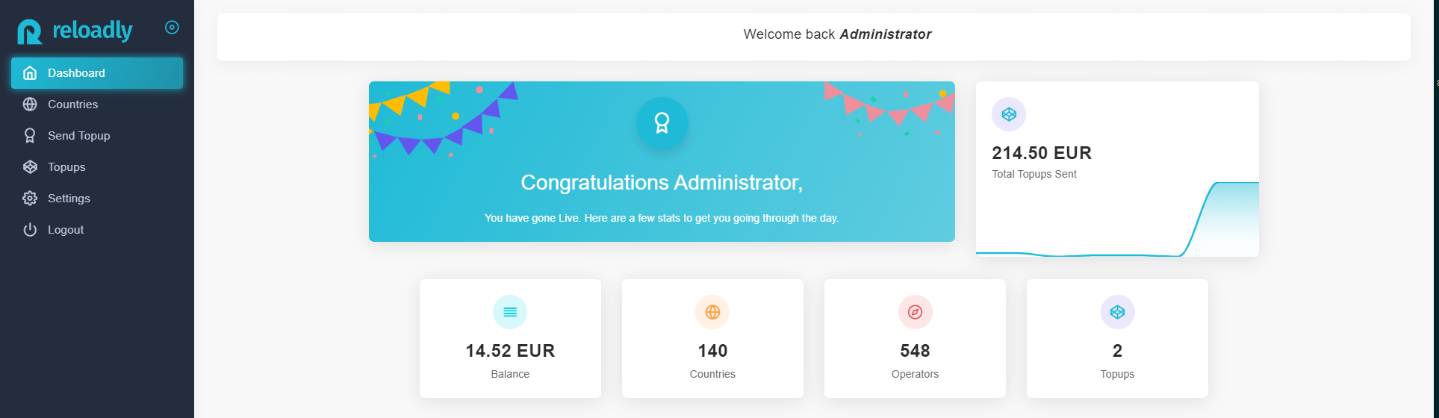Click the home icon beside Dashboard
The height and width of the screenshot is (418, 1439).
coord(30,73)
